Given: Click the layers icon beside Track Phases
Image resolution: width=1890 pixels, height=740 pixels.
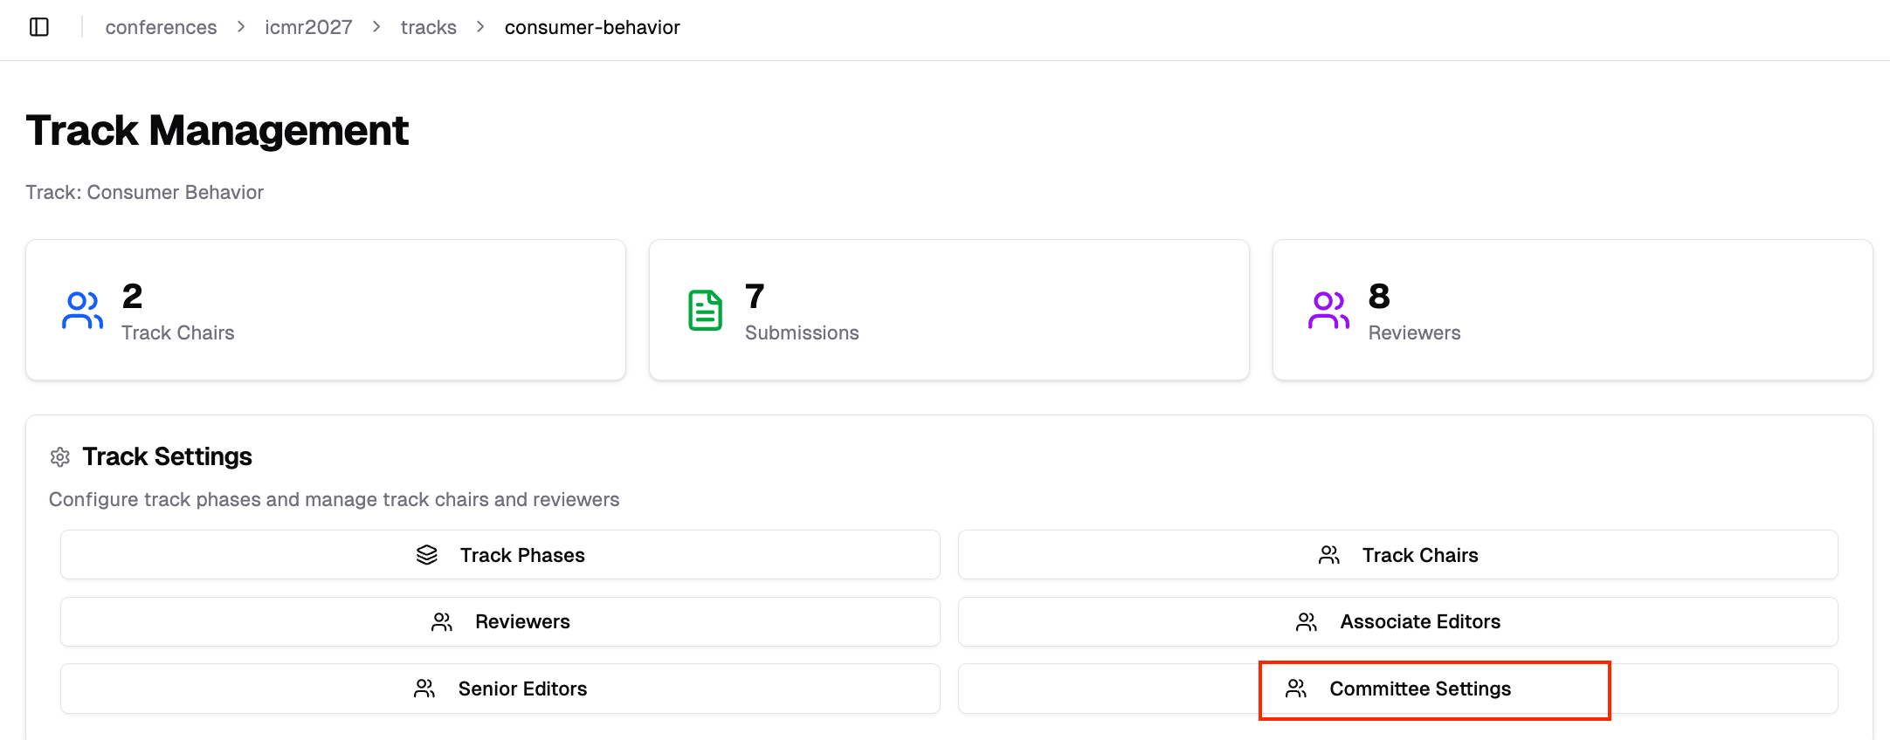Looking at the screenshot, I should 427,555.
